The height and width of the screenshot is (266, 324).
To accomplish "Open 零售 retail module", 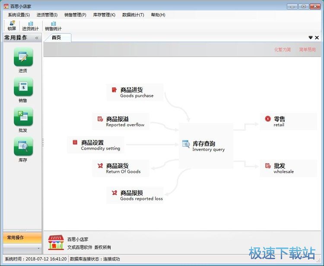I will click(288, 122).
